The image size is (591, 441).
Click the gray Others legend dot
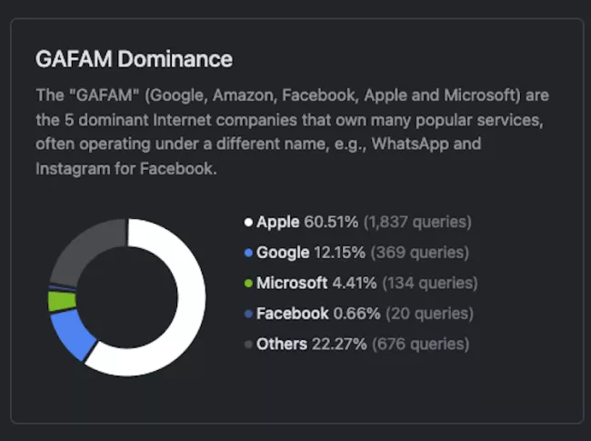248,345
